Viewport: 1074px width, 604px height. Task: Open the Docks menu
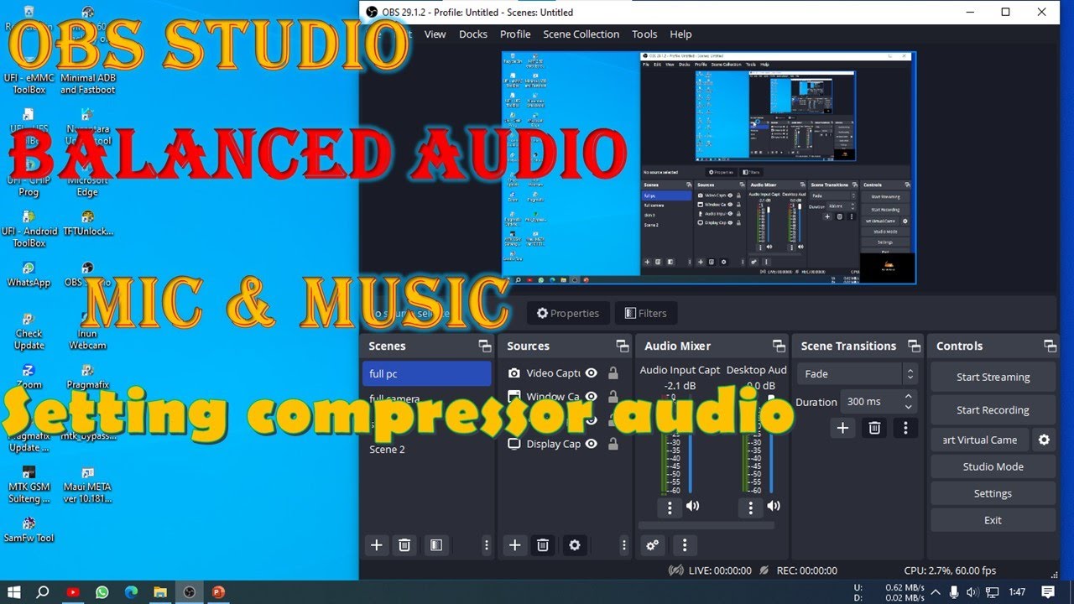pyautogui.click(x=473, y=34)
